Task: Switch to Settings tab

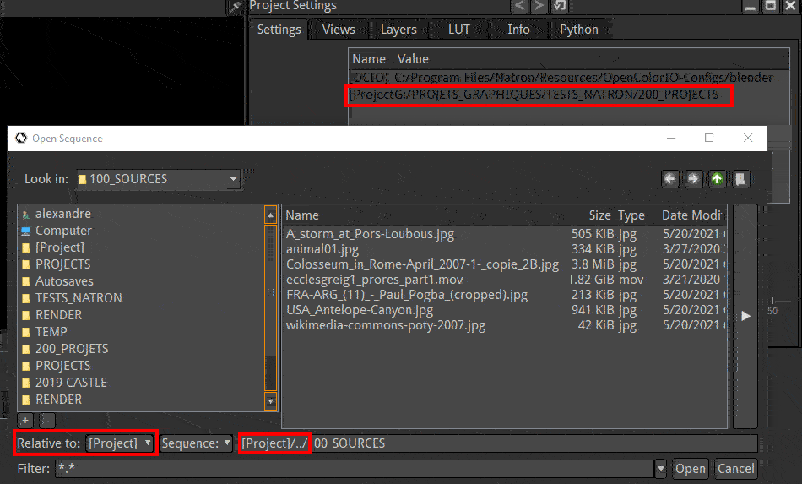Action: (279, 30)
